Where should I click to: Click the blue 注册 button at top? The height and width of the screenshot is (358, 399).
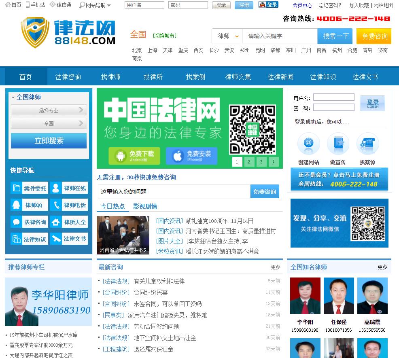click(244, 5)
